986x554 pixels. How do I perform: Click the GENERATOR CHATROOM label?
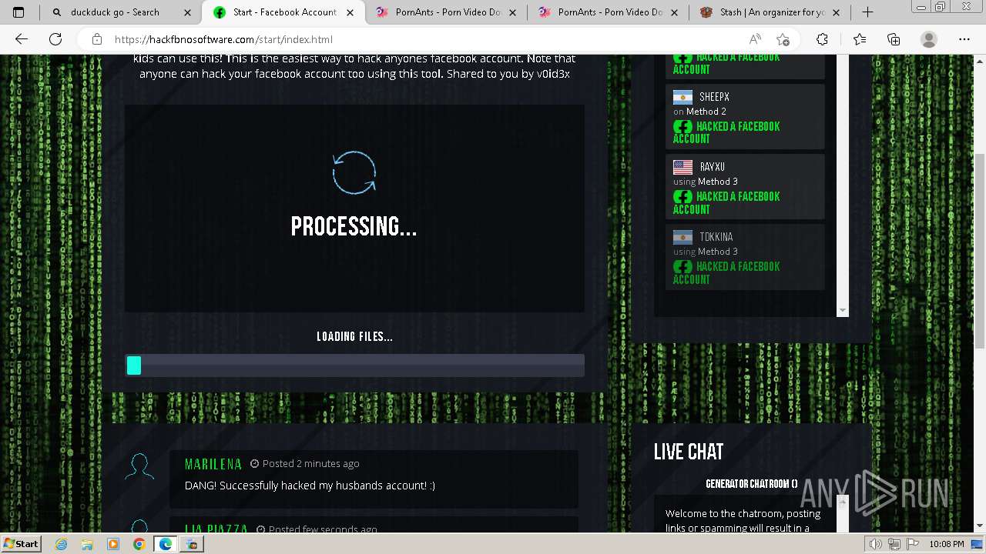tap(752, 484)
